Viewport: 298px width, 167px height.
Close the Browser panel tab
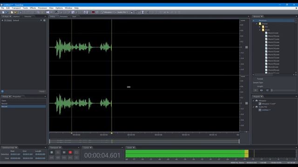click(262, 17)
